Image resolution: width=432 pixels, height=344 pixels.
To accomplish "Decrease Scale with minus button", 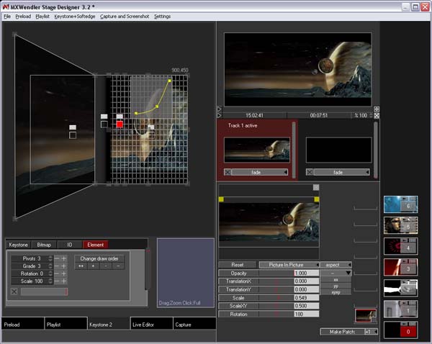I will 57,281.
